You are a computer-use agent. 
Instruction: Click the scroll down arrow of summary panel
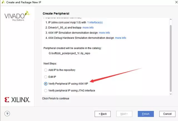tap(170, 94)
